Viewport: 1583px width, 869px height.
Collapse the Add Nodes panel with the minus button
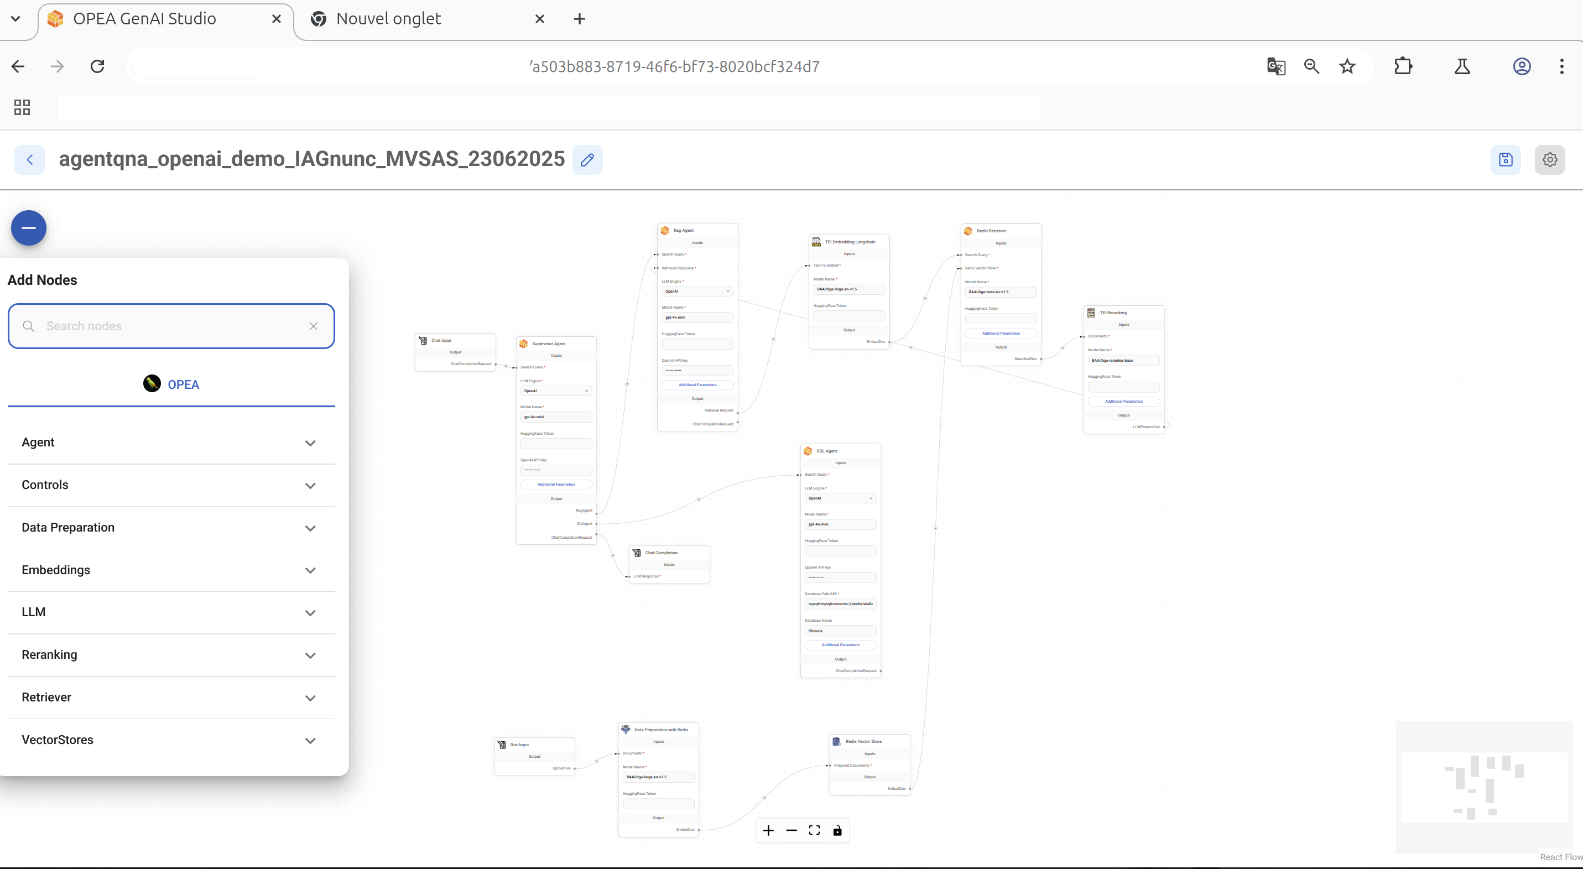(29, 228)
